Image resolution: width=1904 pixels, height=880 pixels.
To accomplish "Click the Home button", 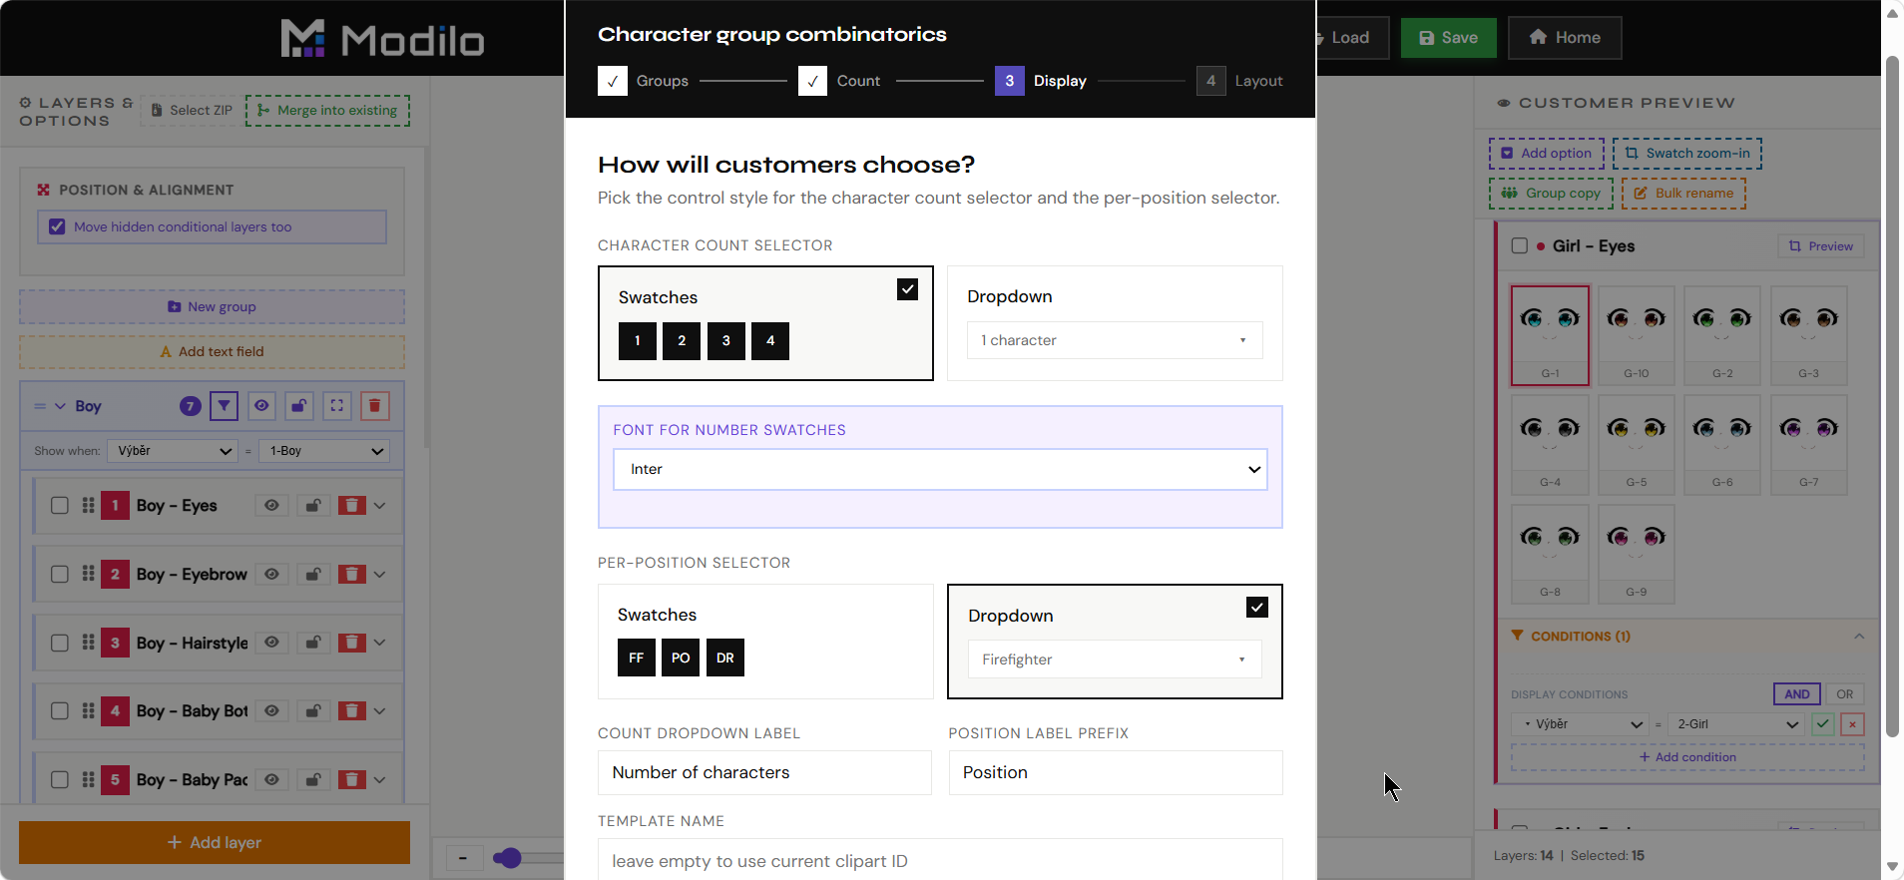I will (x=1565, y=38).
